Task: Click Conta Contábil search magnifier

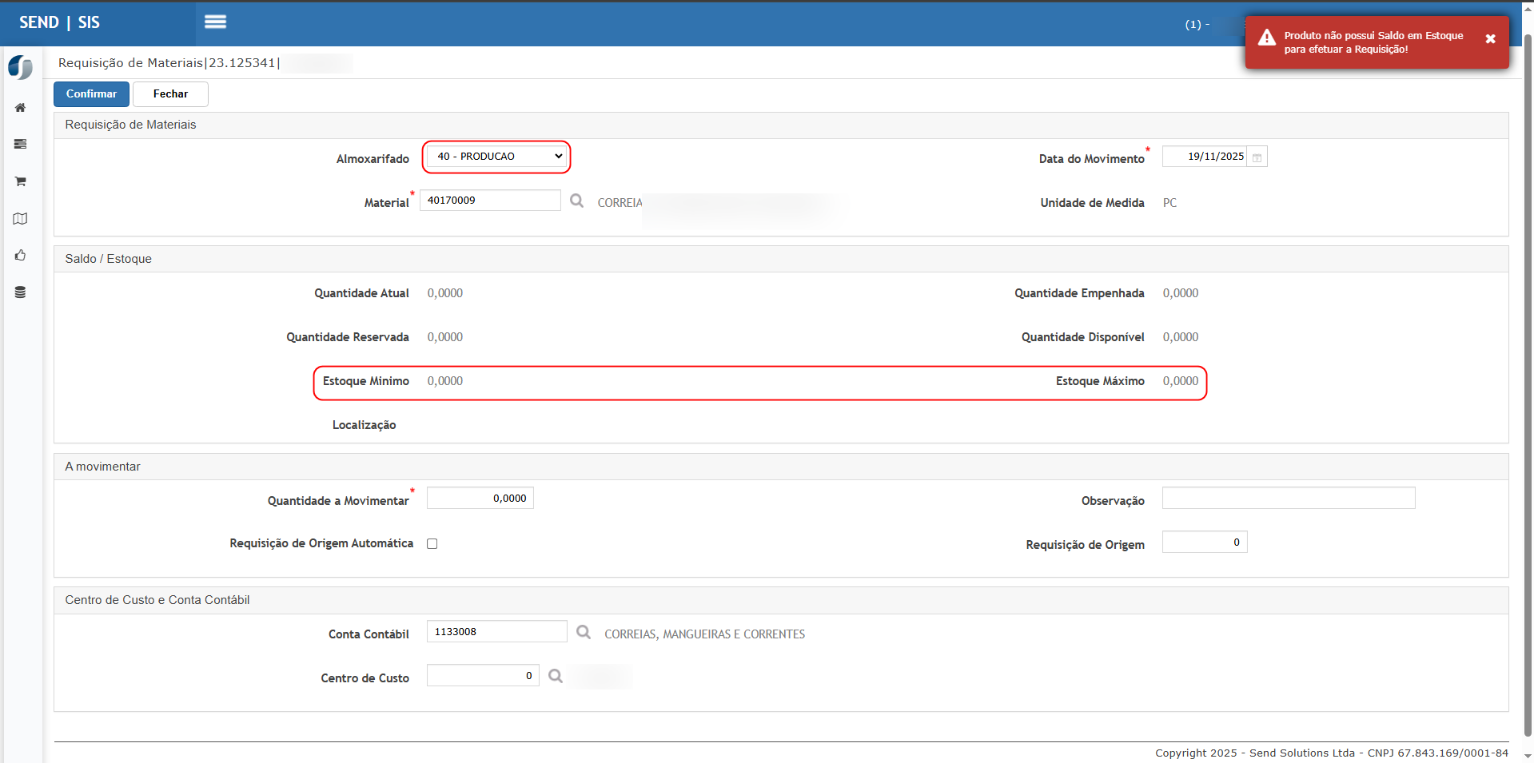Action: [584, 633]
